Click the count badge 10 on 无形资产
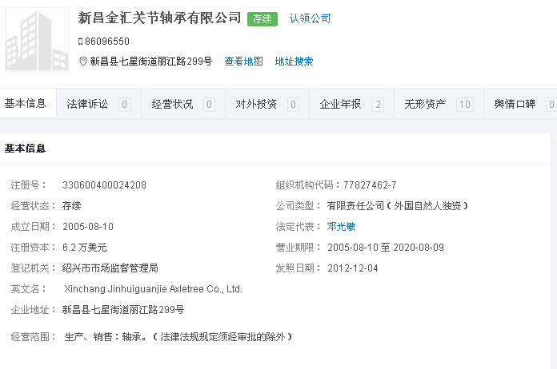The width and height of the screenshot is (557, 369). [x=464, y=104]
